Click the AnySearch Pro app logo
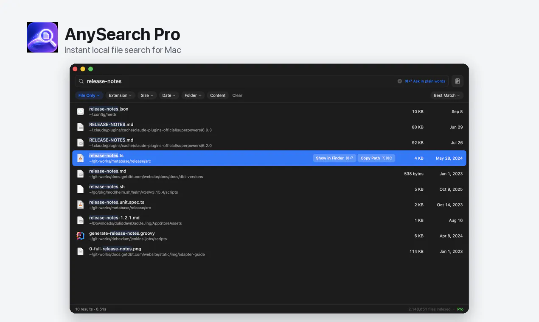This screenshot has width=539, height=322. pos(42,37)
